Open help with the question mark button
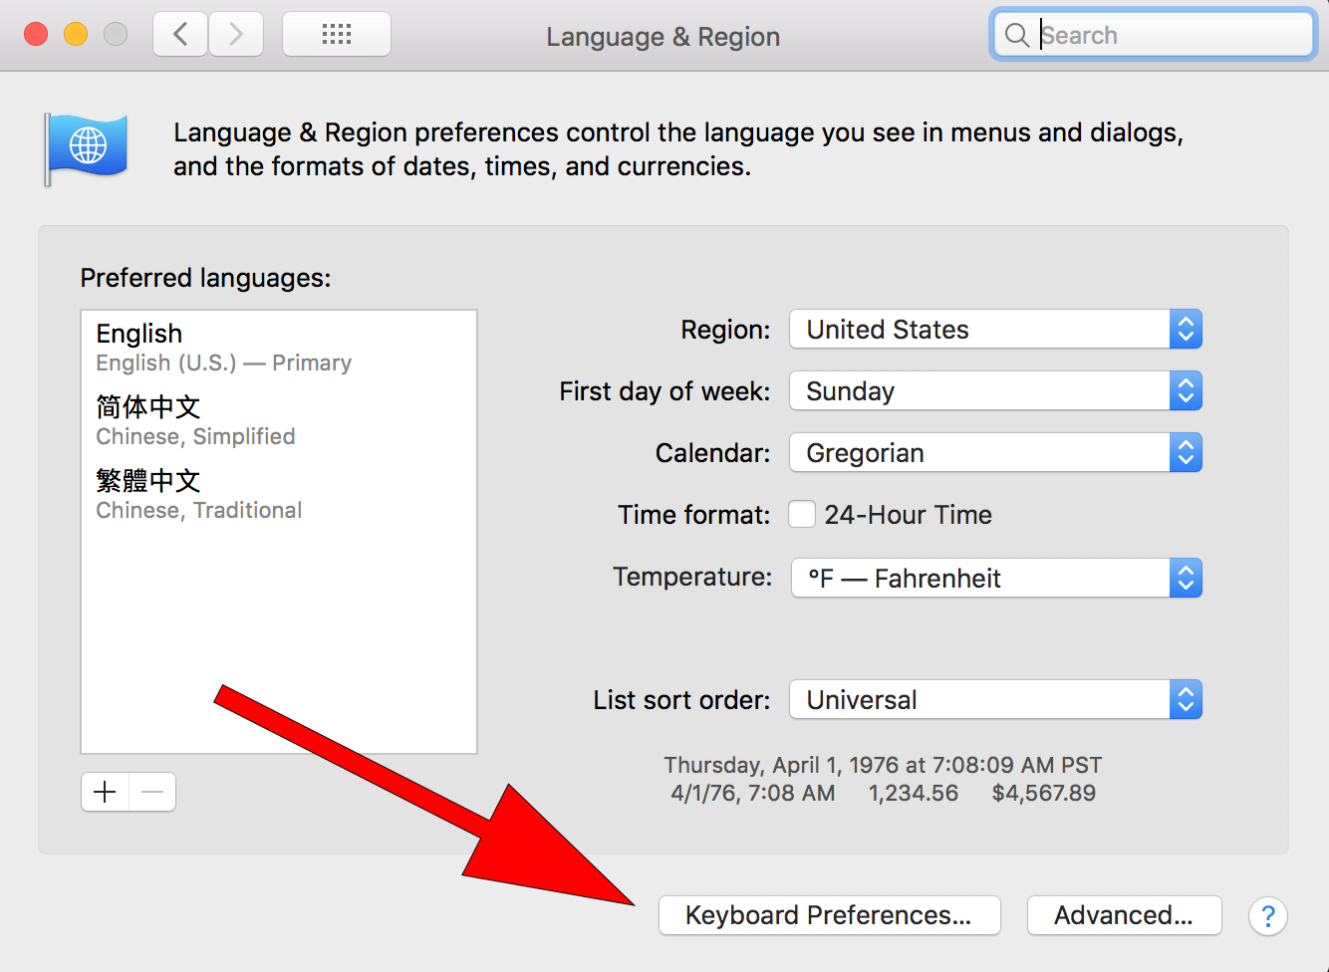The width and height of the screenshot is (1329, 972). [x=1267, y=915]
